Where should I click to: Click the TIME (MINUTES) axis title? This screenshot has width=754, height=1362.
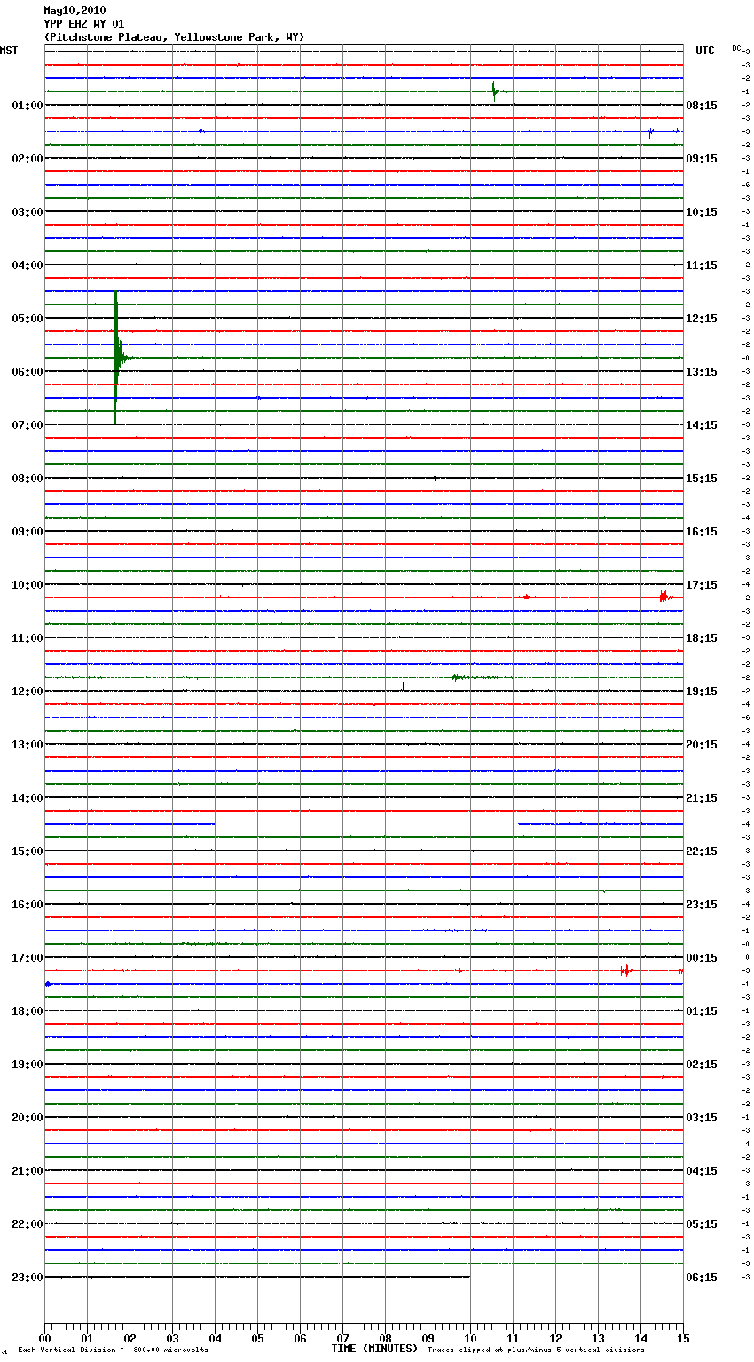click(x=374, y=1349)
